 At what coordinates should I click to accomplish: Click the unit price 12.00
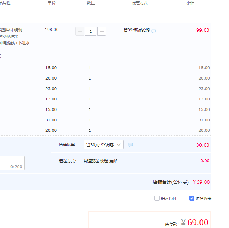[x=51, y=99]
